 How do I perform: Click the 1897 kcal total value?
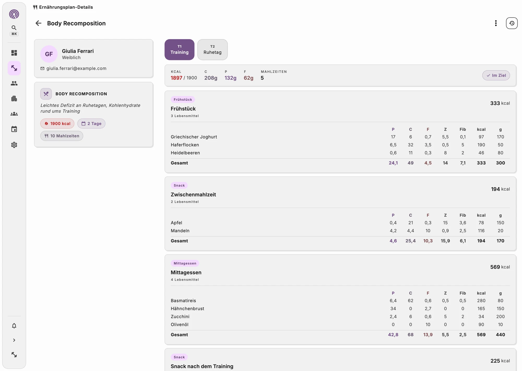click(x=176, y=78)
